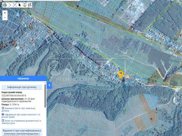Click the document icon beside Запит на отримання

[3, 121]
